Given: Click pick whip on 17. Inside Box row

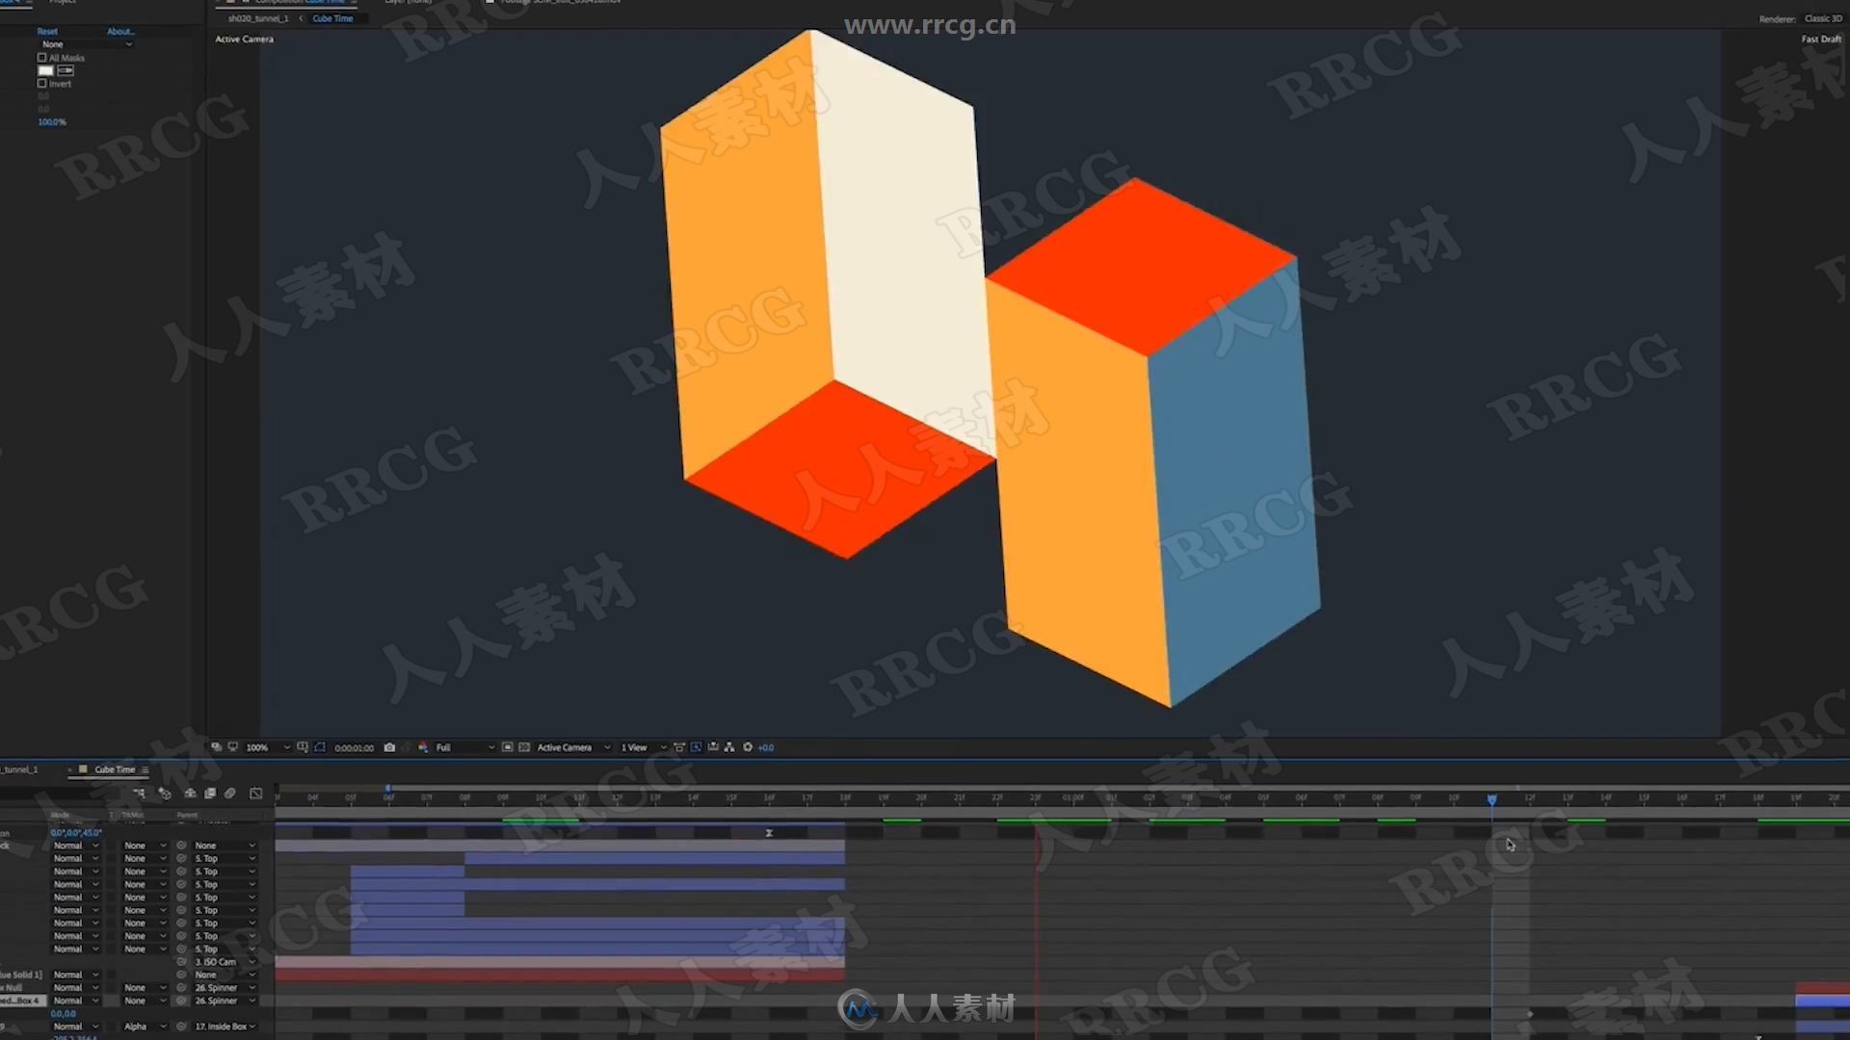Looking at the screenshot, I should click(181, 1027).
